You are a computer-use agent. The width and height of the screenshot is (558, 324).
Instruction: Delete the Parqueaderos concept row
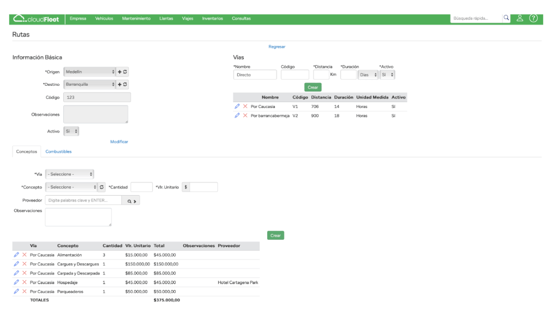click(x=24, y=292)
